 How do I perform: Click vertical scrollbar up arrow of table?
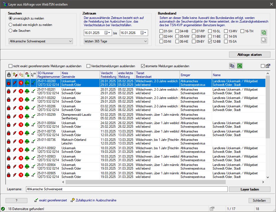click(268, 73)
